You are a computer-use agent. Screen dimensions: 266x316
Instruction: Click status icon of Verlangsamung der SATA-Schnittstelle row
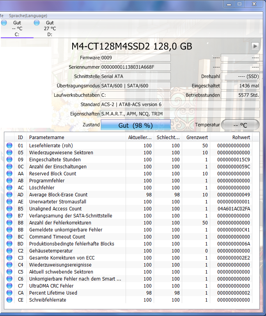pyautogui.click(x=9, y=215)
